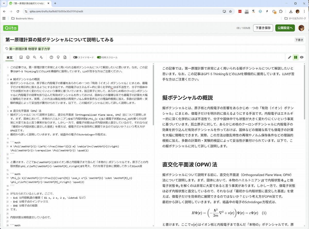Click the address bar URL
The width and height of the screenshot is (309, 229).
57,11
